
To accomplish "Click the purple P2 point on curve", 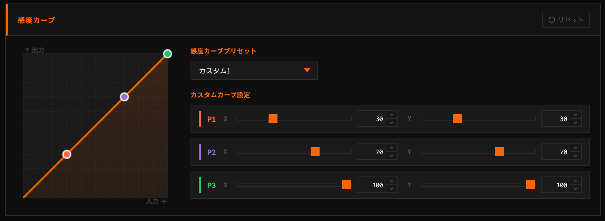I will (124, 97).
